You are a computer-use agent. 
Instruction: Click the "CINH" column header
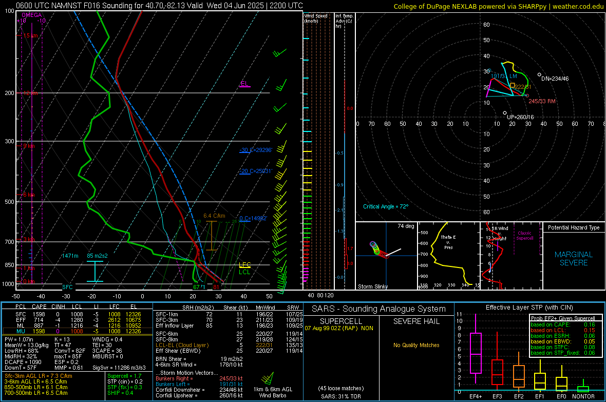58,307
